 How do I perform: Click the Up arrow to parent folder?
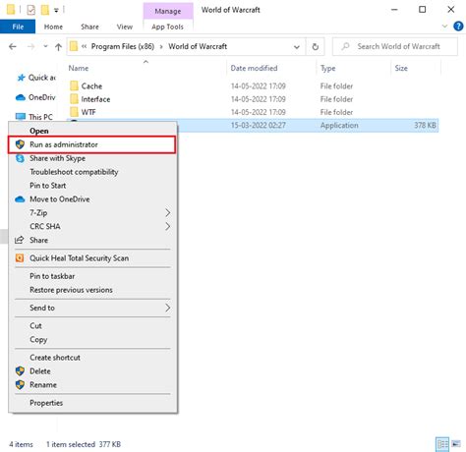pos(58,47)
